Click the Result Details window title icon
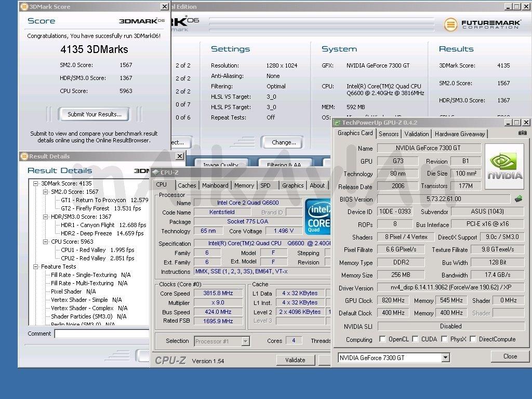This screenshot has width=532, height=399. [x=24, y=156]
